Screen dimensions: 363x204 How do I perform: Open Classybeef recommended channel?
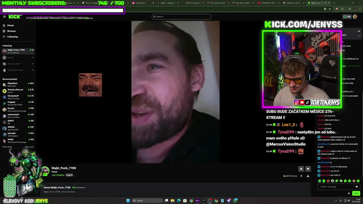(18, 97)
